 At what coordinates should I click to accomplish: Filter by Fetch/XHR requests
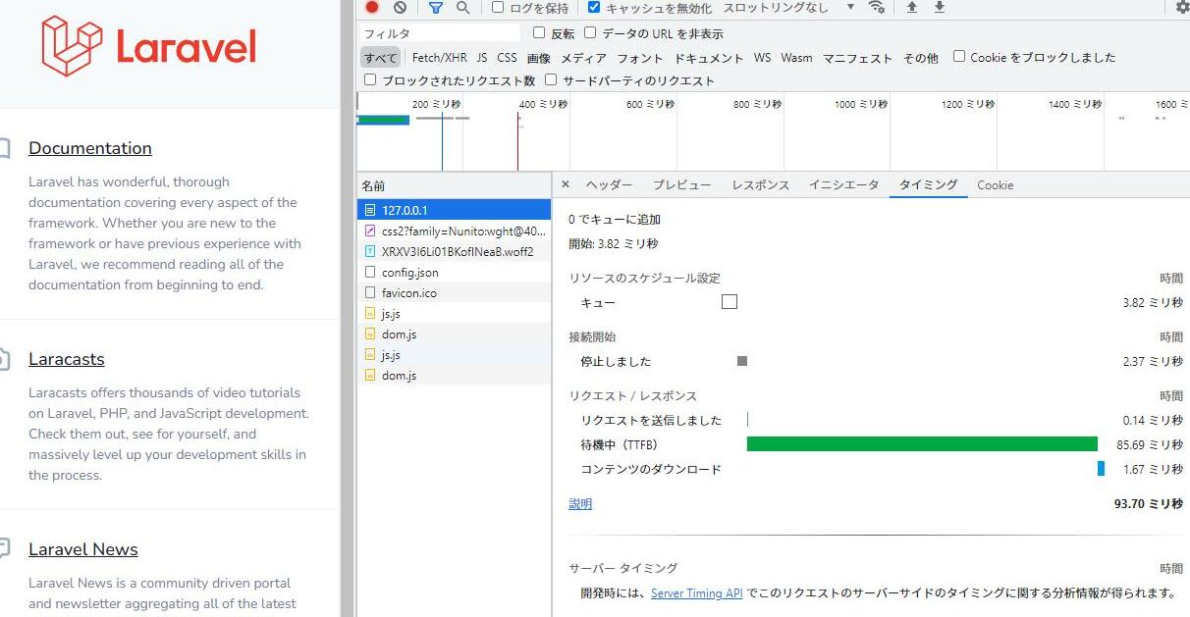(x=440, y=58)
